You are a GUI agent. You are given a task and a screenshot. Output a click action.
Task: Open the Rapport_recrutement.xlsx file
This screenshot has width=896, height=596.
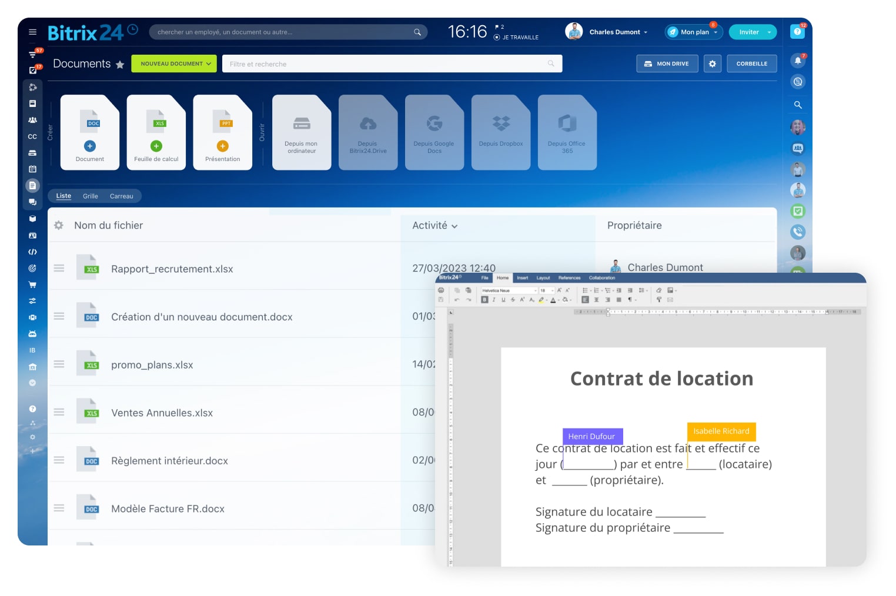click(x=172, y=269)
